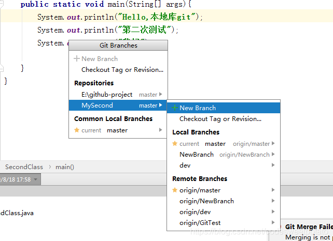Select remote branch origin/dev
The image size is (333, 241).
[224, 212]
